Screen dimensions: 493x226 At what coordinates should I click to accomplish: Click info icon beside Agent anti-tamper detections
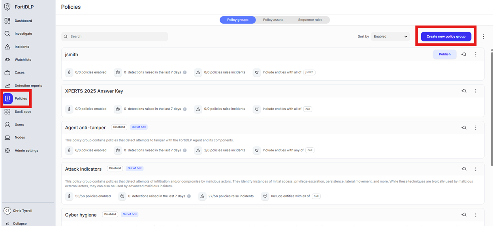click(x=184, y=150)
